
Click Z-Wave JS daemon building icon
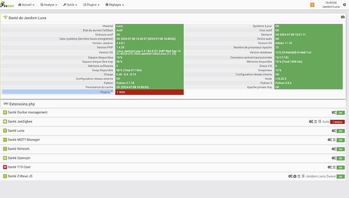[x=299, y=176]
